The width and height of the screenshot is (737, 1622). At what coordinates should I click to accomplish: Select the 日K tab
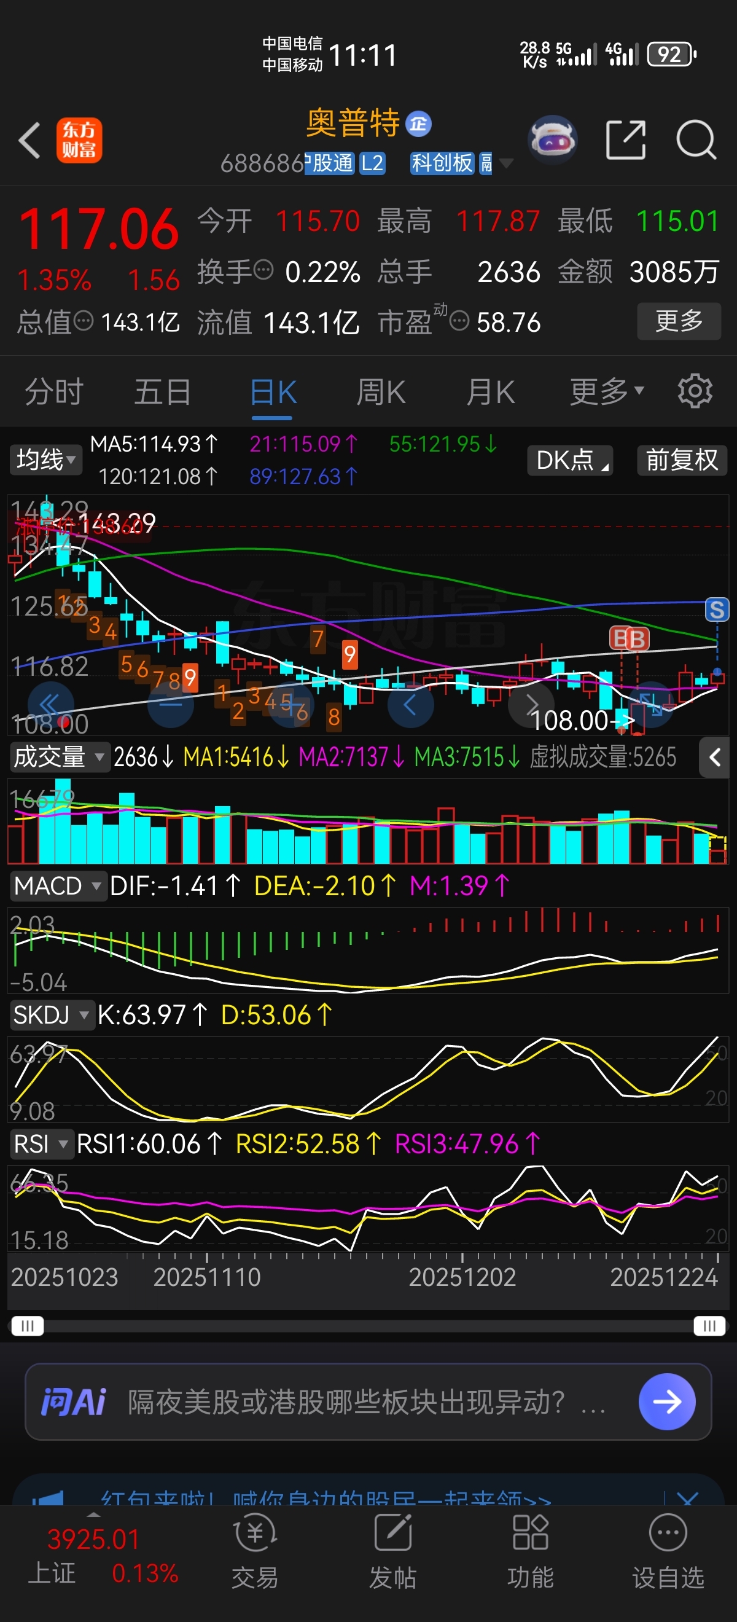[x=273, y=391]
